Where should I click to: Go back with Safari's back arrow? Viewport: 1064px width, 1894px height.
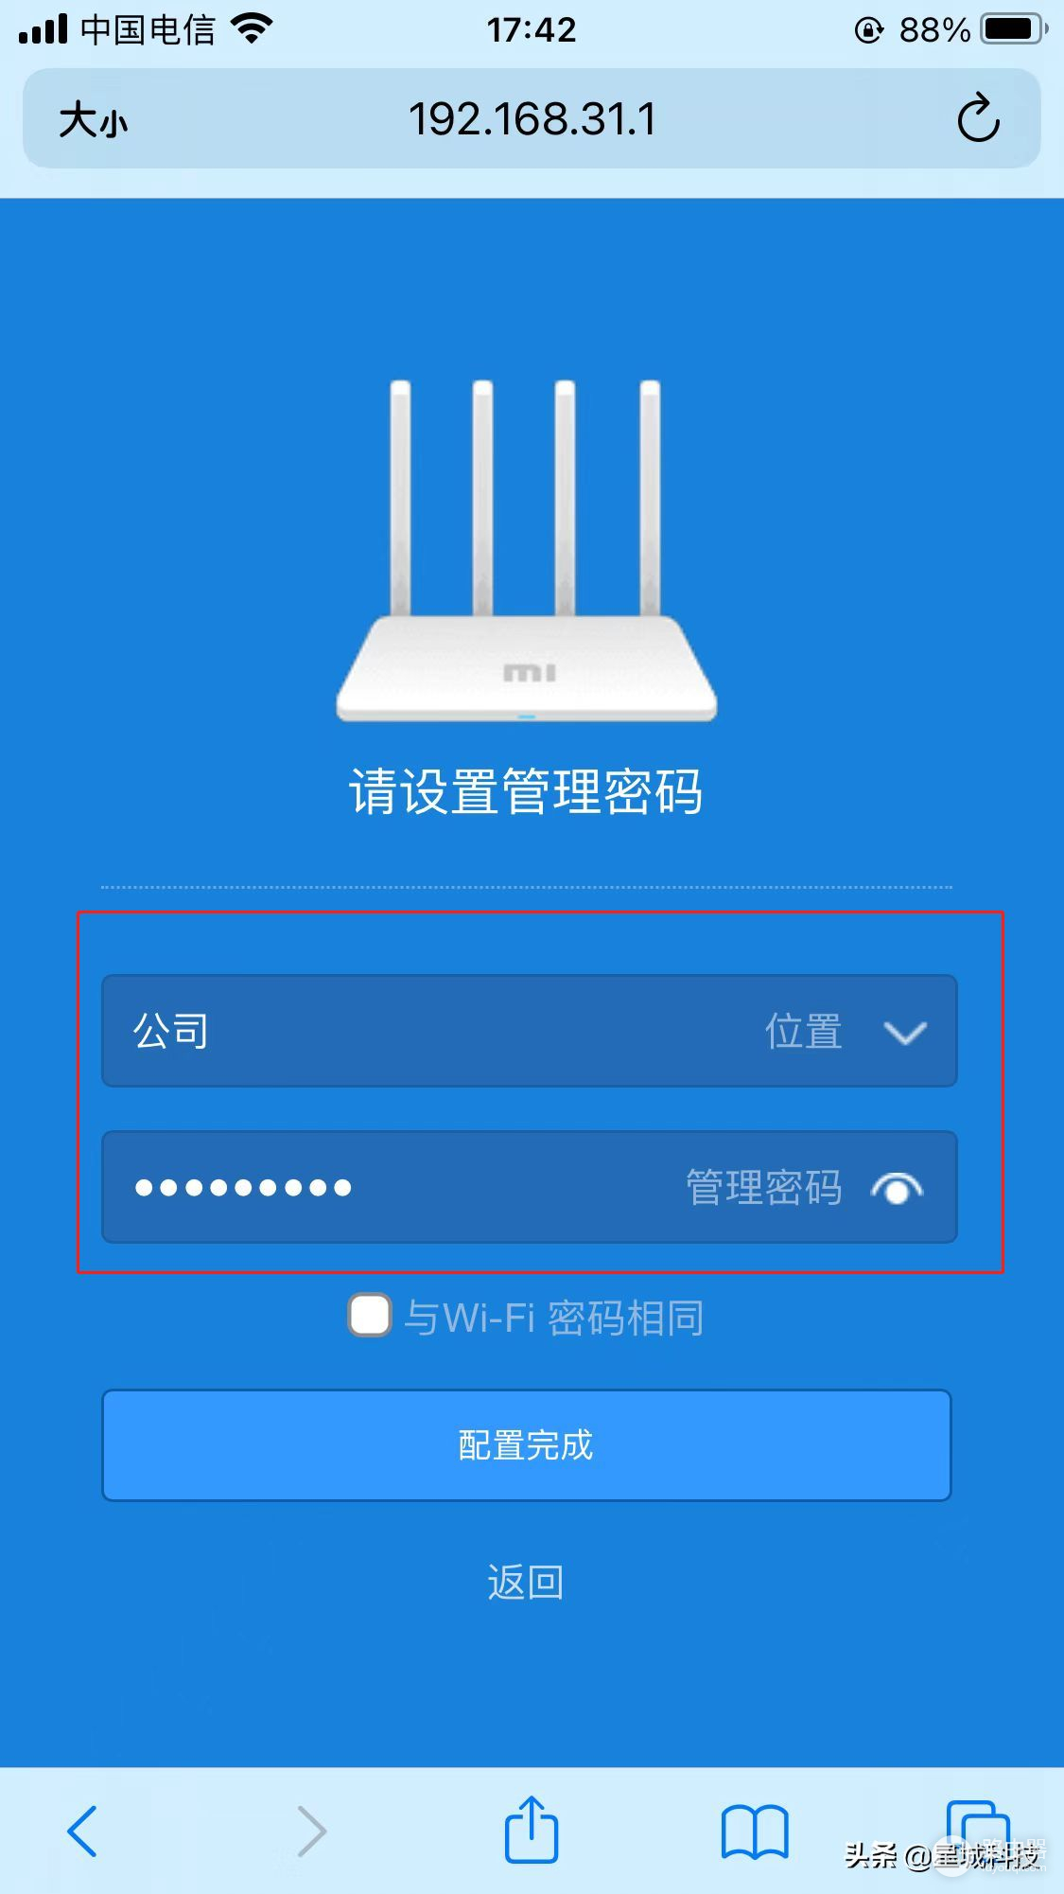[82, 1831]
